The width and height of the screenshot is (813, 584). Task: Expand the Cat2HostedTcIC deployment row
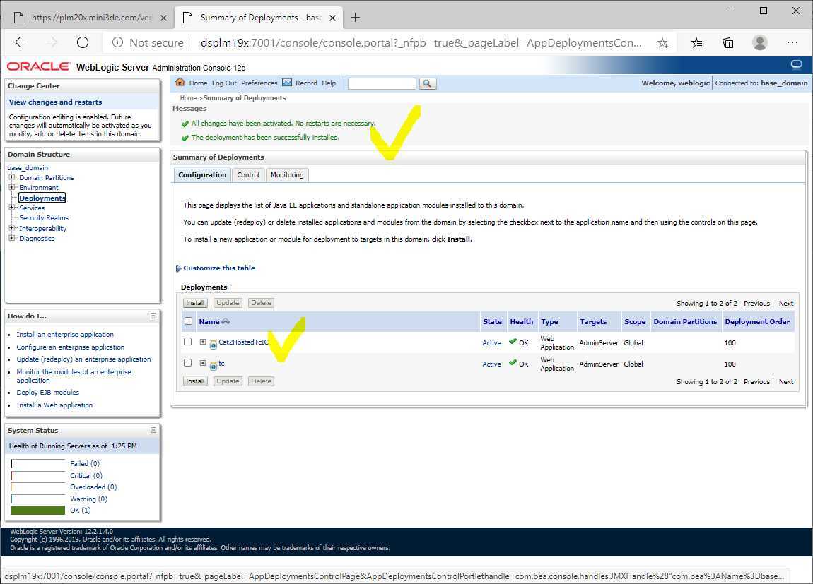click(x=203, y=342)
